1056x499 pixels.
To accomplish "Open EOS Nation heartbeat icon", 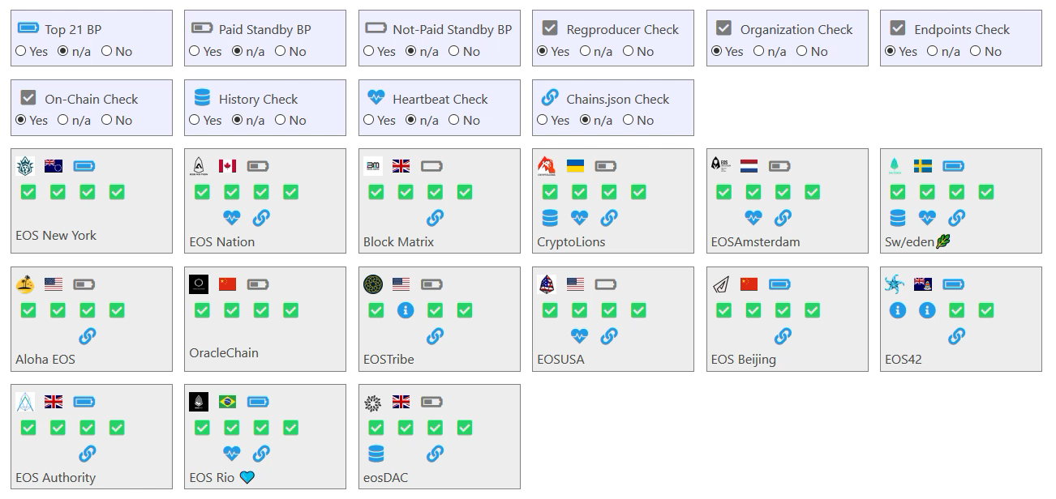I will point(232,218).
